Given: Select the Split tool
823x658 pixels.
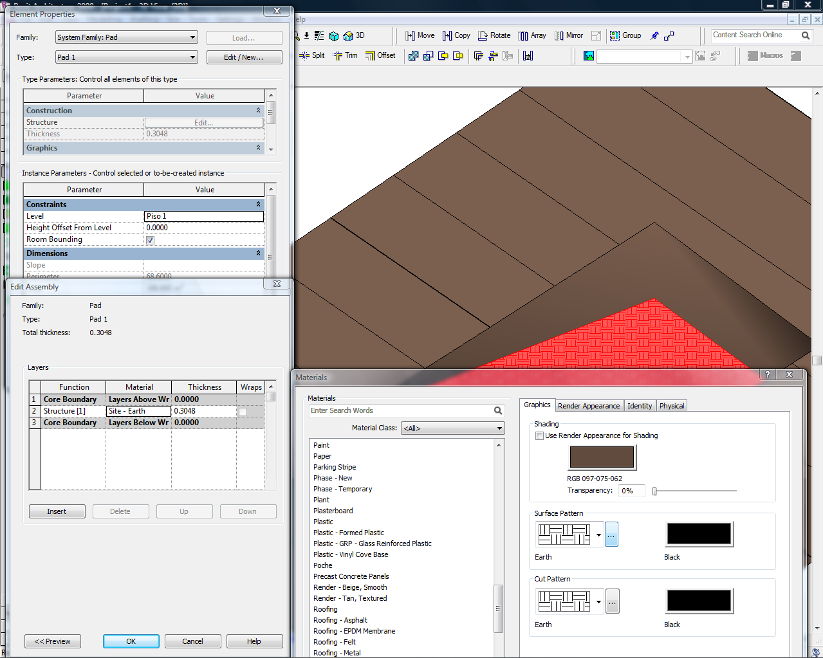Looking at the screenshot, I should (312, 56).
